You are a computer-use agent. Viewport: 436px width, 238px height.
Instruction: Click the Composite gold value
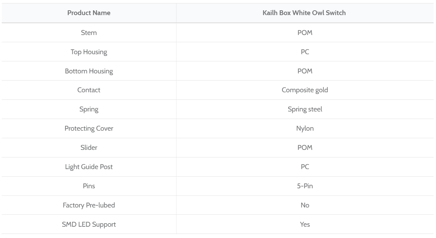click(x=305, y=90)
